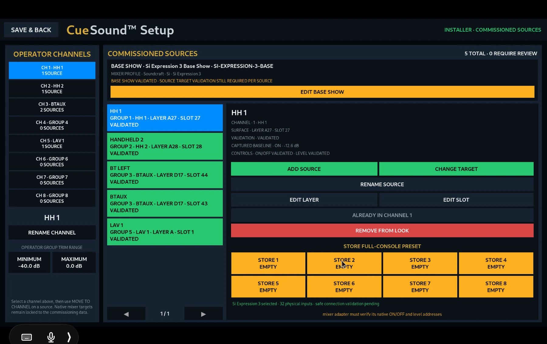Image resolution: width=547 pixels, height=344 pixels.
Task: Store preset in STORE 8 slot
Action: [x=496, y=287]
